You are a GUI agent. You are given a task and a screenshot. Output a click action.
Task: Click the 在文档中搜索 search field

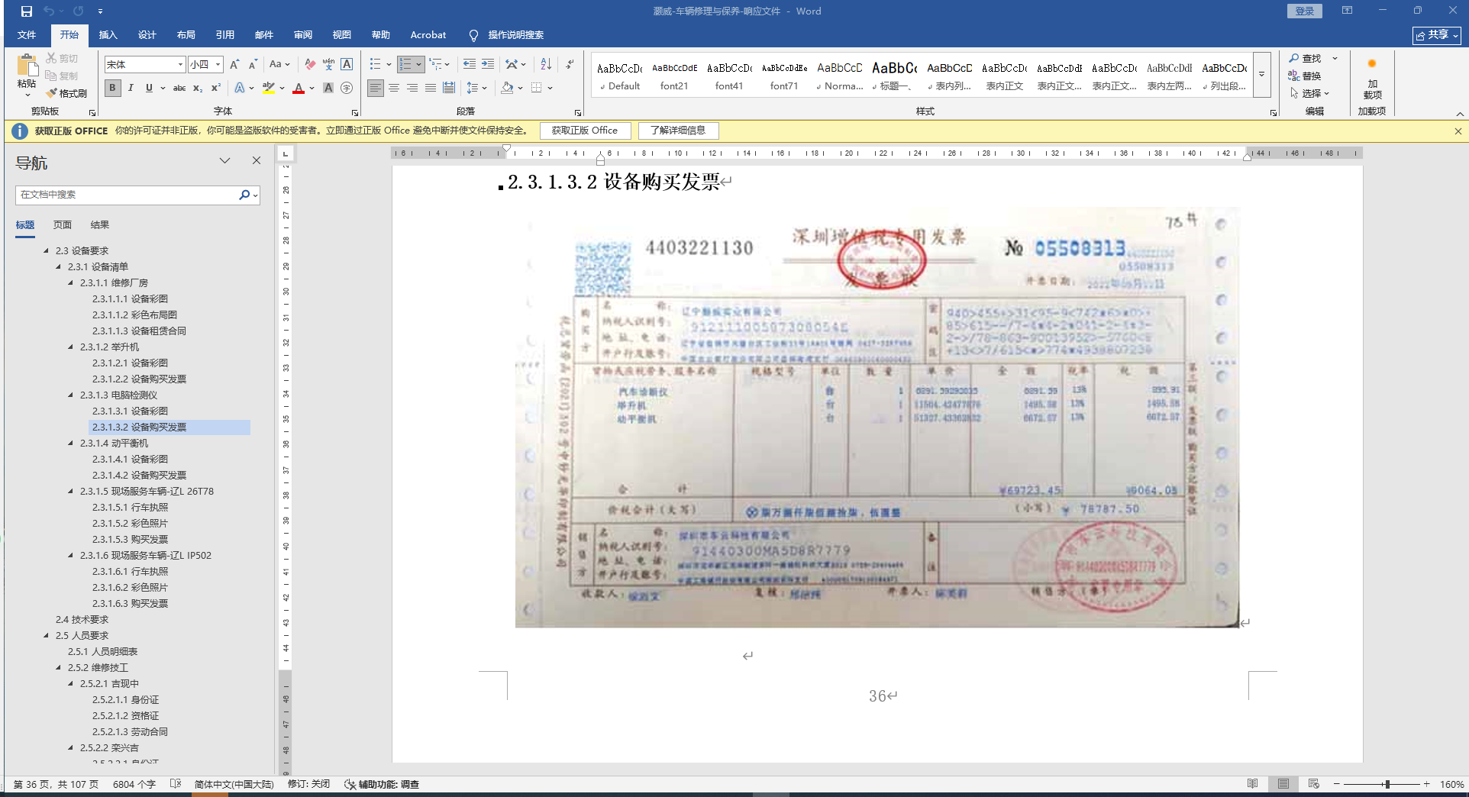126,195
